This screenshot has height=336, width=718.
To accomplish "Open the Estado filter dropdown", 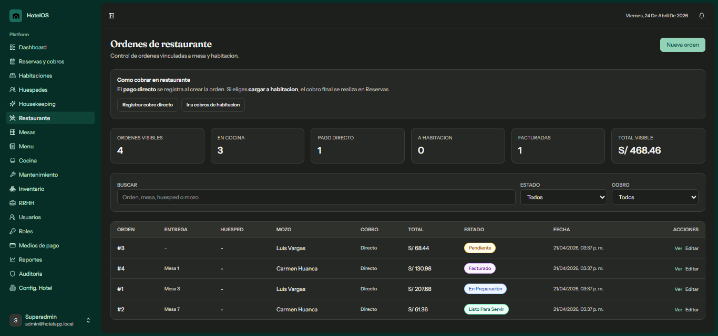I will (x=563, y=197).
